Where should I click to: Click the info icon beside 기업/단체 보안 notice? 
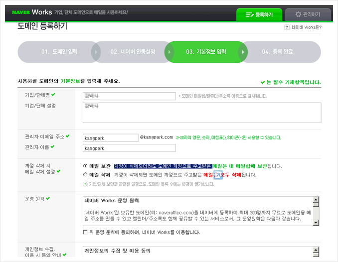pyautogui.click(x=85, y=184)
